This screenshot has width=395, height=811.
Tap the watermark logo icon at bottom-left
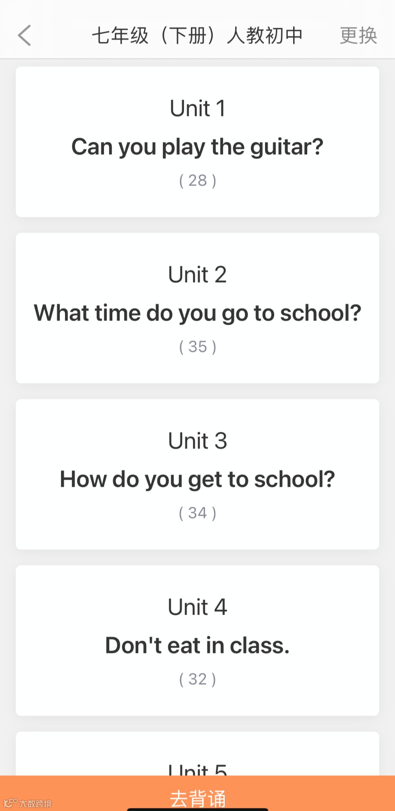(10, 803)
